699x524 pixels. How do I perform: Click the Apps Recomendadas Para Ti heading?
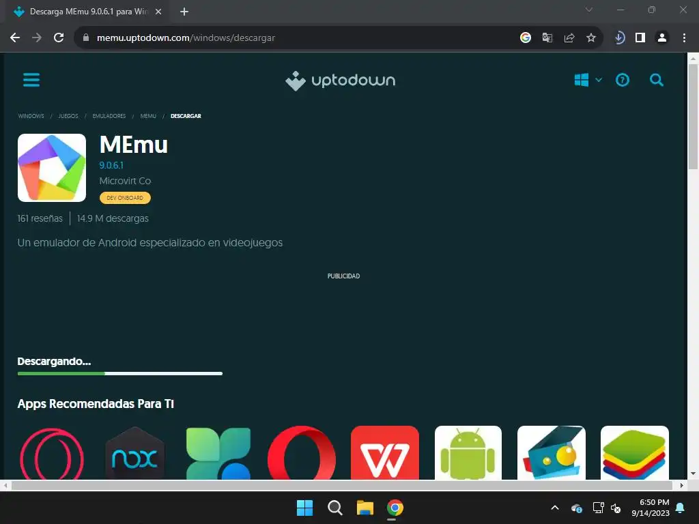pos(96,404)
